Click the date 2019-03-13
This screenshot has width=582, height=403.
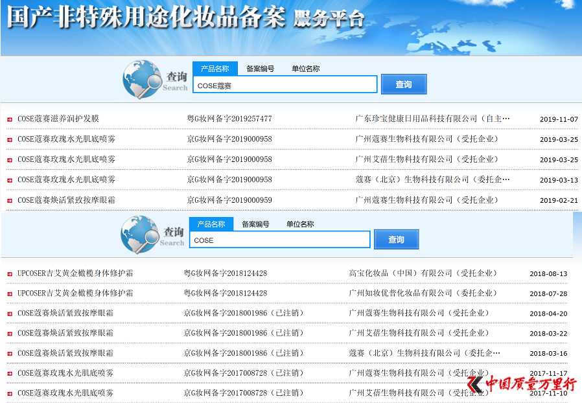[559, 180]
